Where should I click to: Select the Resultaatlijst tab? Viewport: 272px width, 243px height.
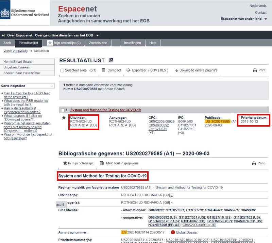(x=29, y=43)
